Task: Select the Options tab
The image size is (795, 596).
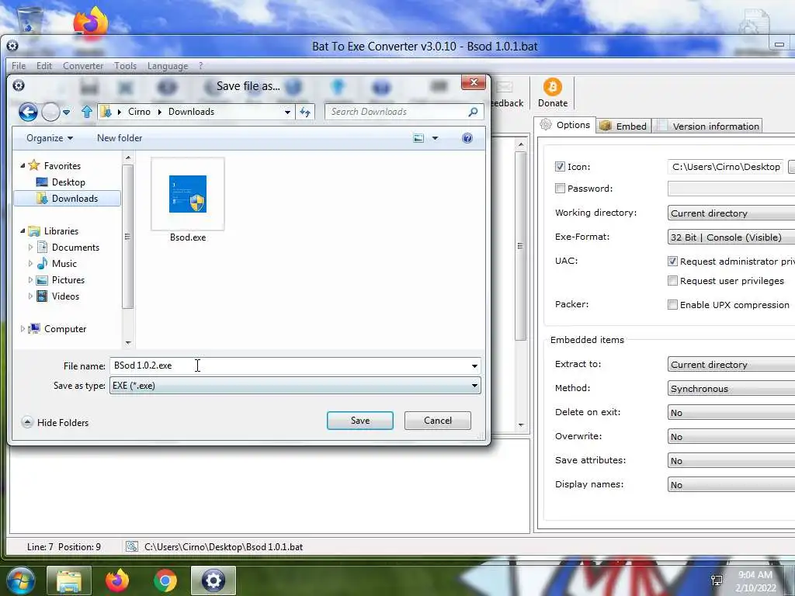Action: click(x=565, y=125)
